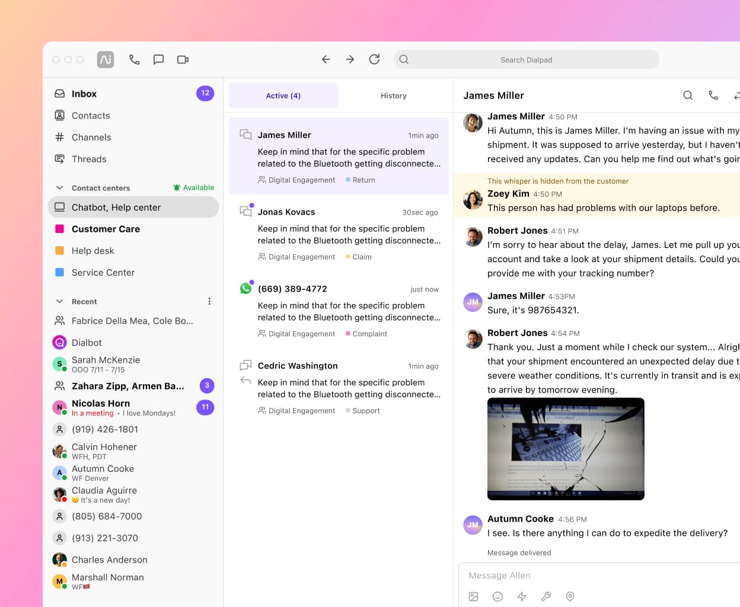Search within James Miller conversation

pos(688,95)
